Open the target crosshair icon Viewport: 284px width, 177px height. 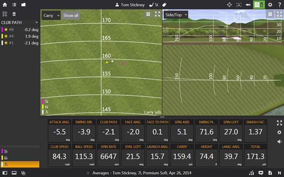pos(229,5)
